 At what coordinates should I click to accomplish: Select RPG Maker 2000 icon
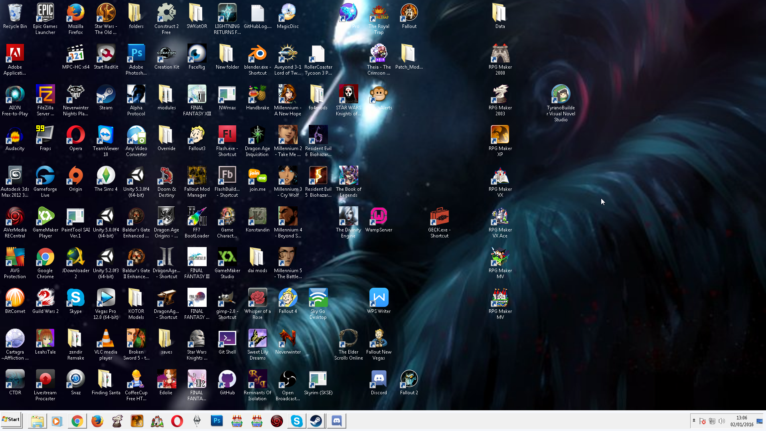pyautogui.click(x=500, y=60)
